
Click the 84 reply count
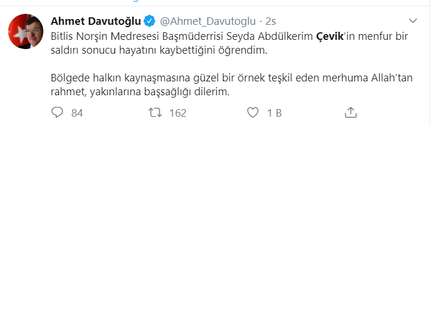click(x=77, y=113)
